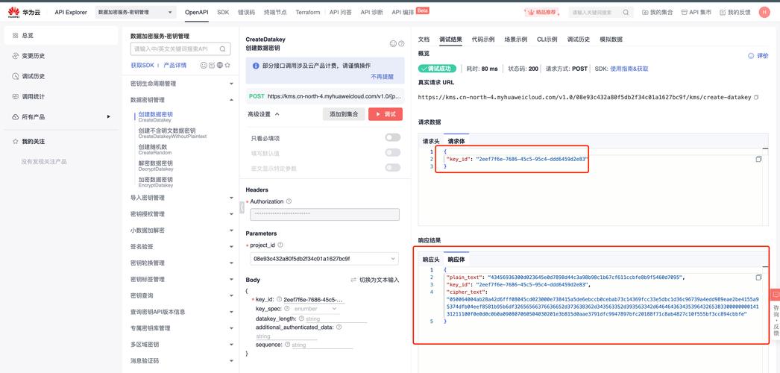This screenshot has width=780, height=373.
Task: Copy the response body using its copy icon
Action: (758, 277)
